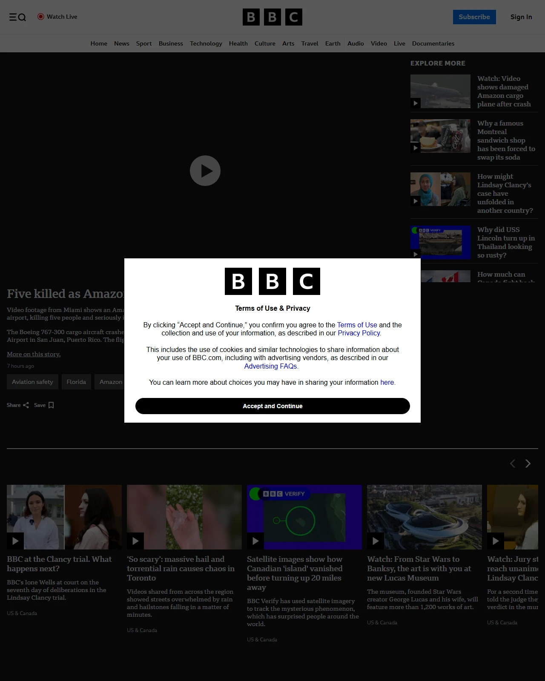This screenshot has width=545, height=681.
Task: Click 'Watch Live' text in header
Action: click(x=62, y=17)
